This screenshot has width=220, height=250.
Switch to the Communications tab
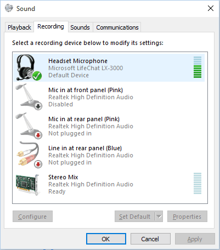pos(117,27)
